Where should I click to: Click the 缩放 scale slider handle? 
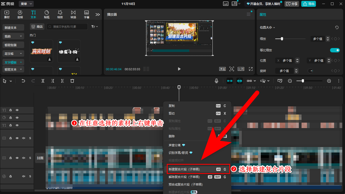click(x=282, y=39)
